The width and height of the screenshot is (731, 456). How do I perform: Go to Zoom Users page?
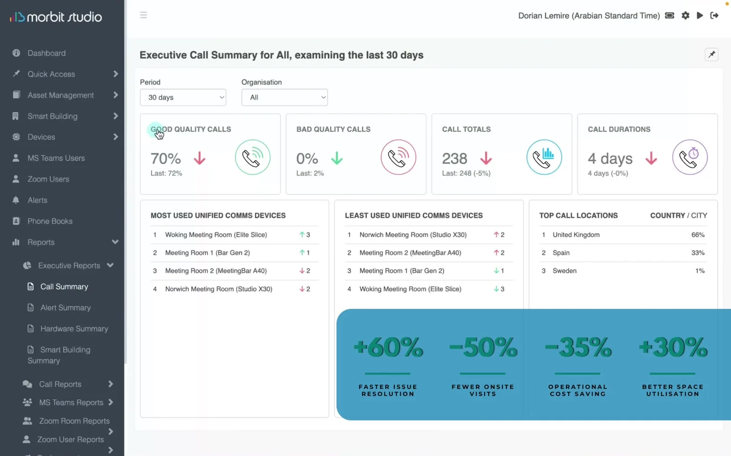(x=48, y=179)
